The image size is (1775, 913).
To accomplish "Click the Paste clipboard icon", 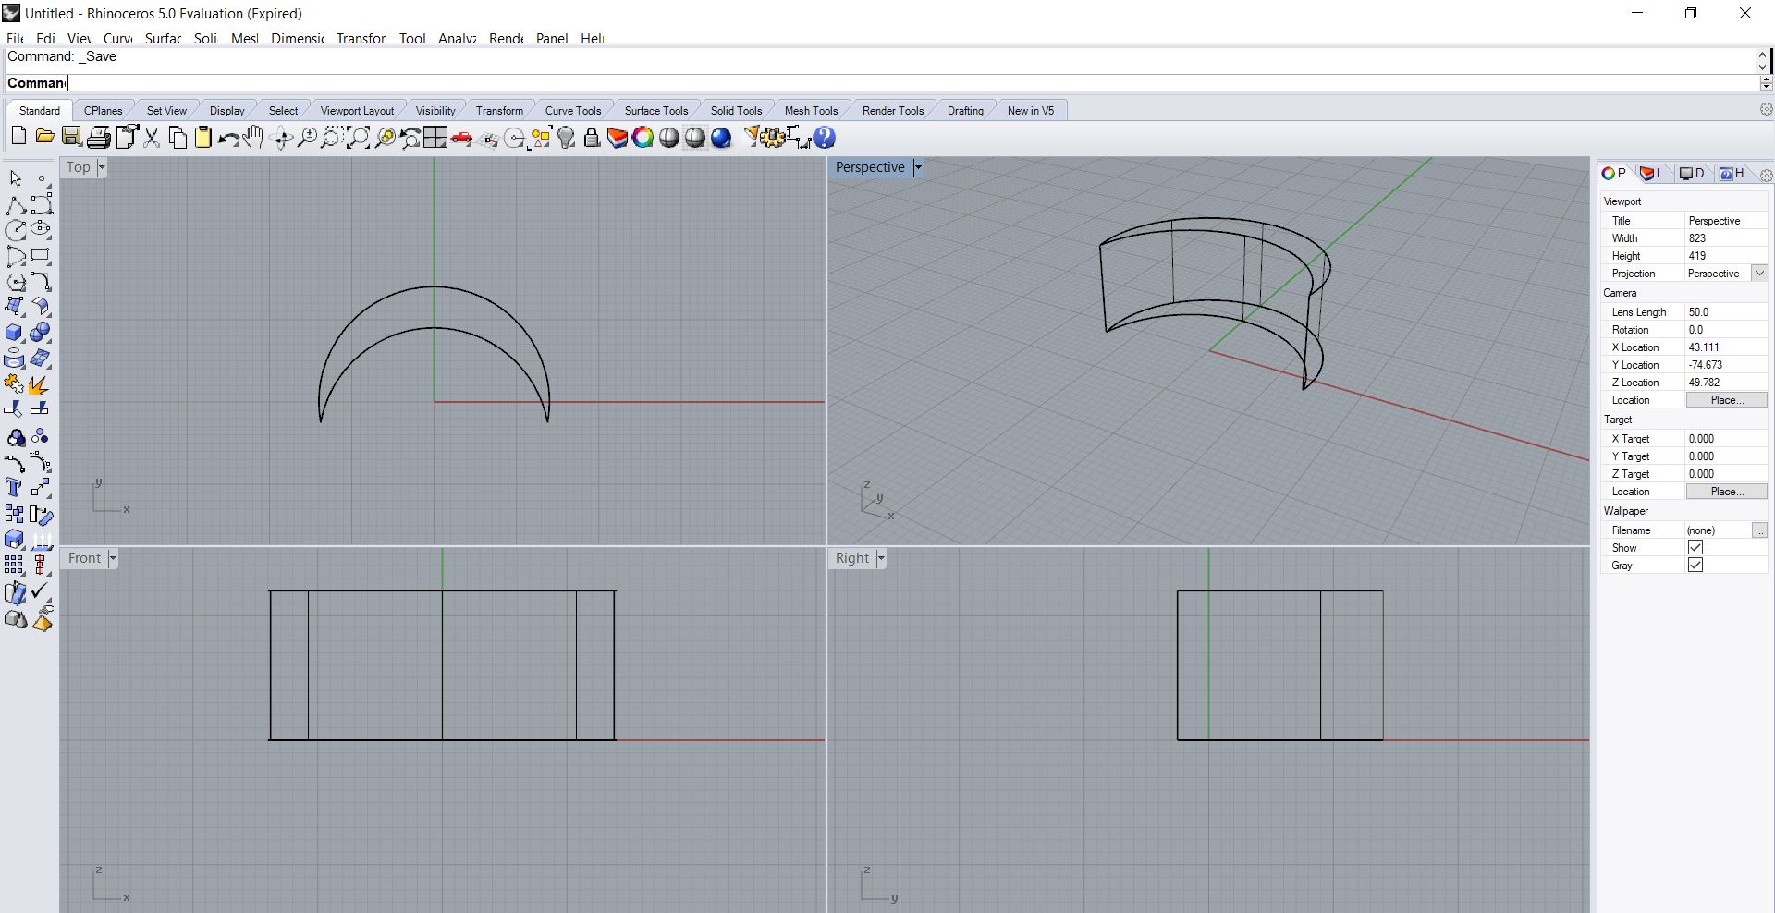I will coord(202,137).
